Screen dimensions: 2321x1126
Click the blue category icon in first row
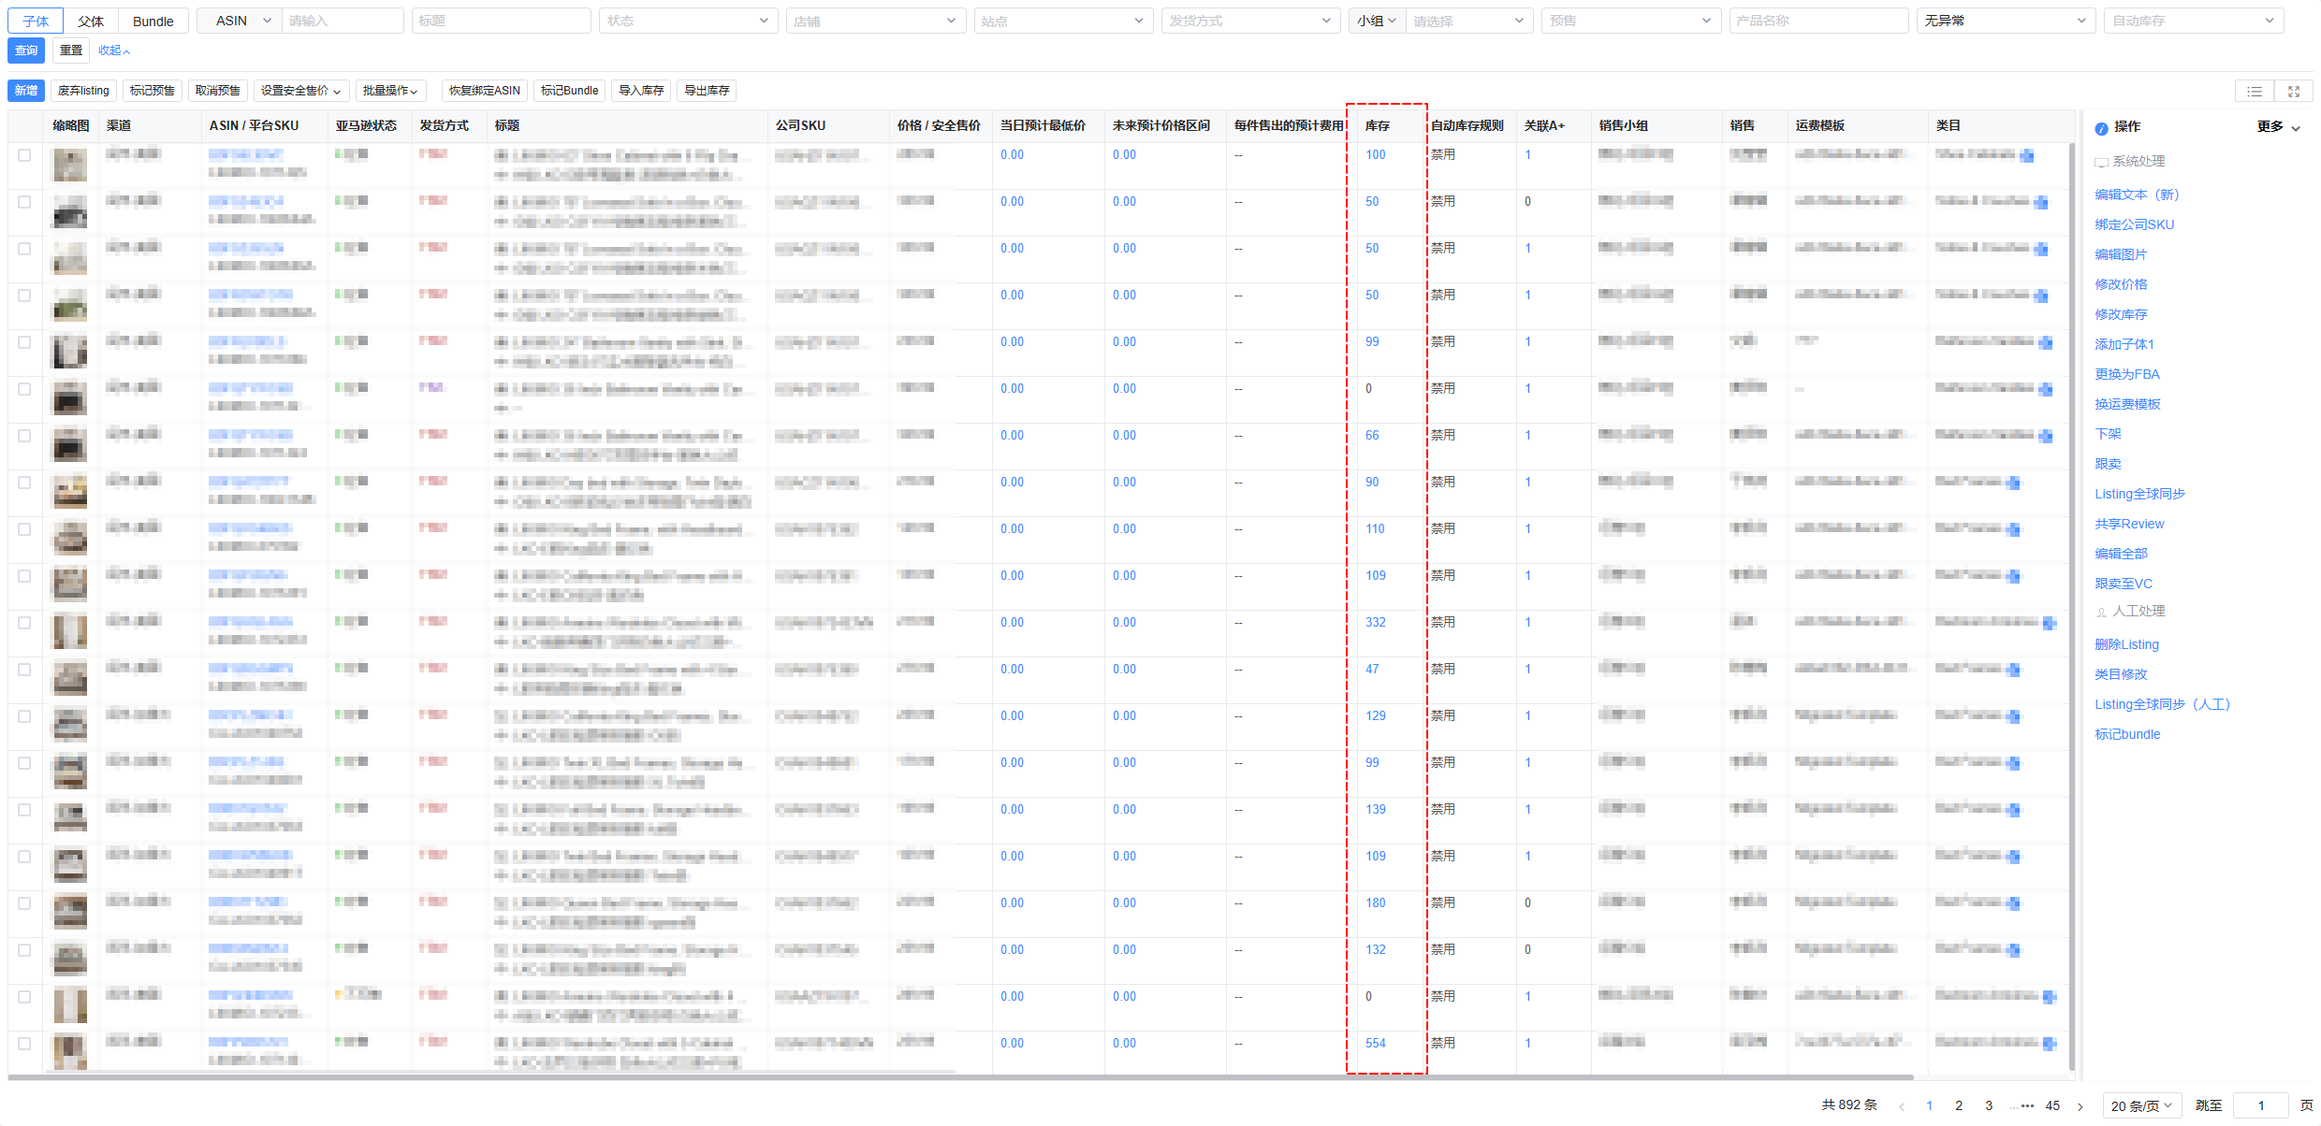2027,156
